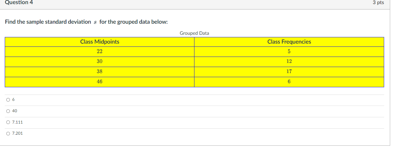The image size is (393, 147).
Task: Click the sample standard deviation question text
Action: [86, 22]
